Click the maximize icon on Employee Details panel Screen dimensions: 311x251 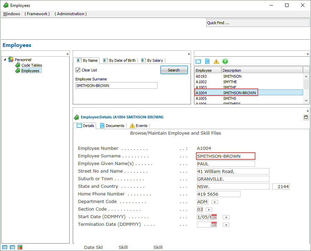click(x=306, y=117)
